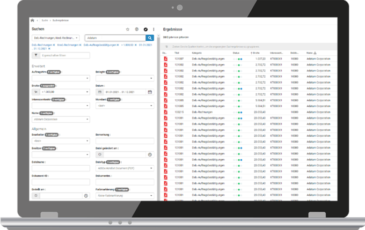Sort results by Kategorie column header

197,53
